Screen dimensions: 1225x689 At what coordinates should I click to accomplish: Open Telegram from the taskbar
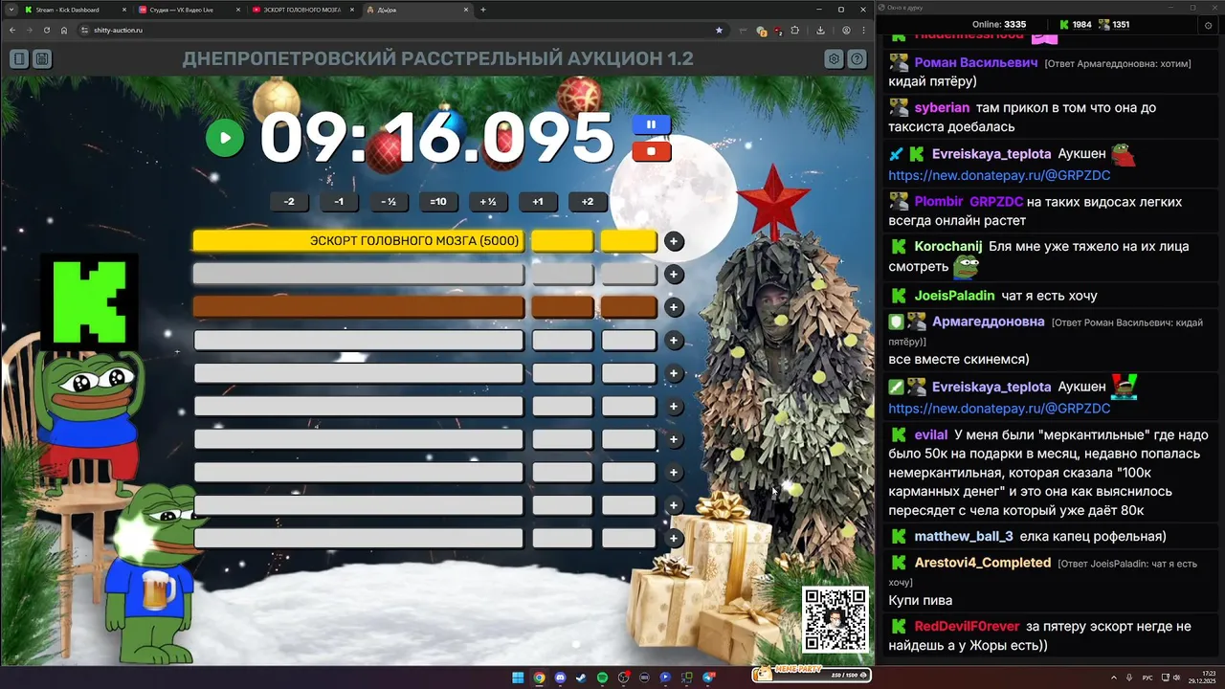pos(708,678)
